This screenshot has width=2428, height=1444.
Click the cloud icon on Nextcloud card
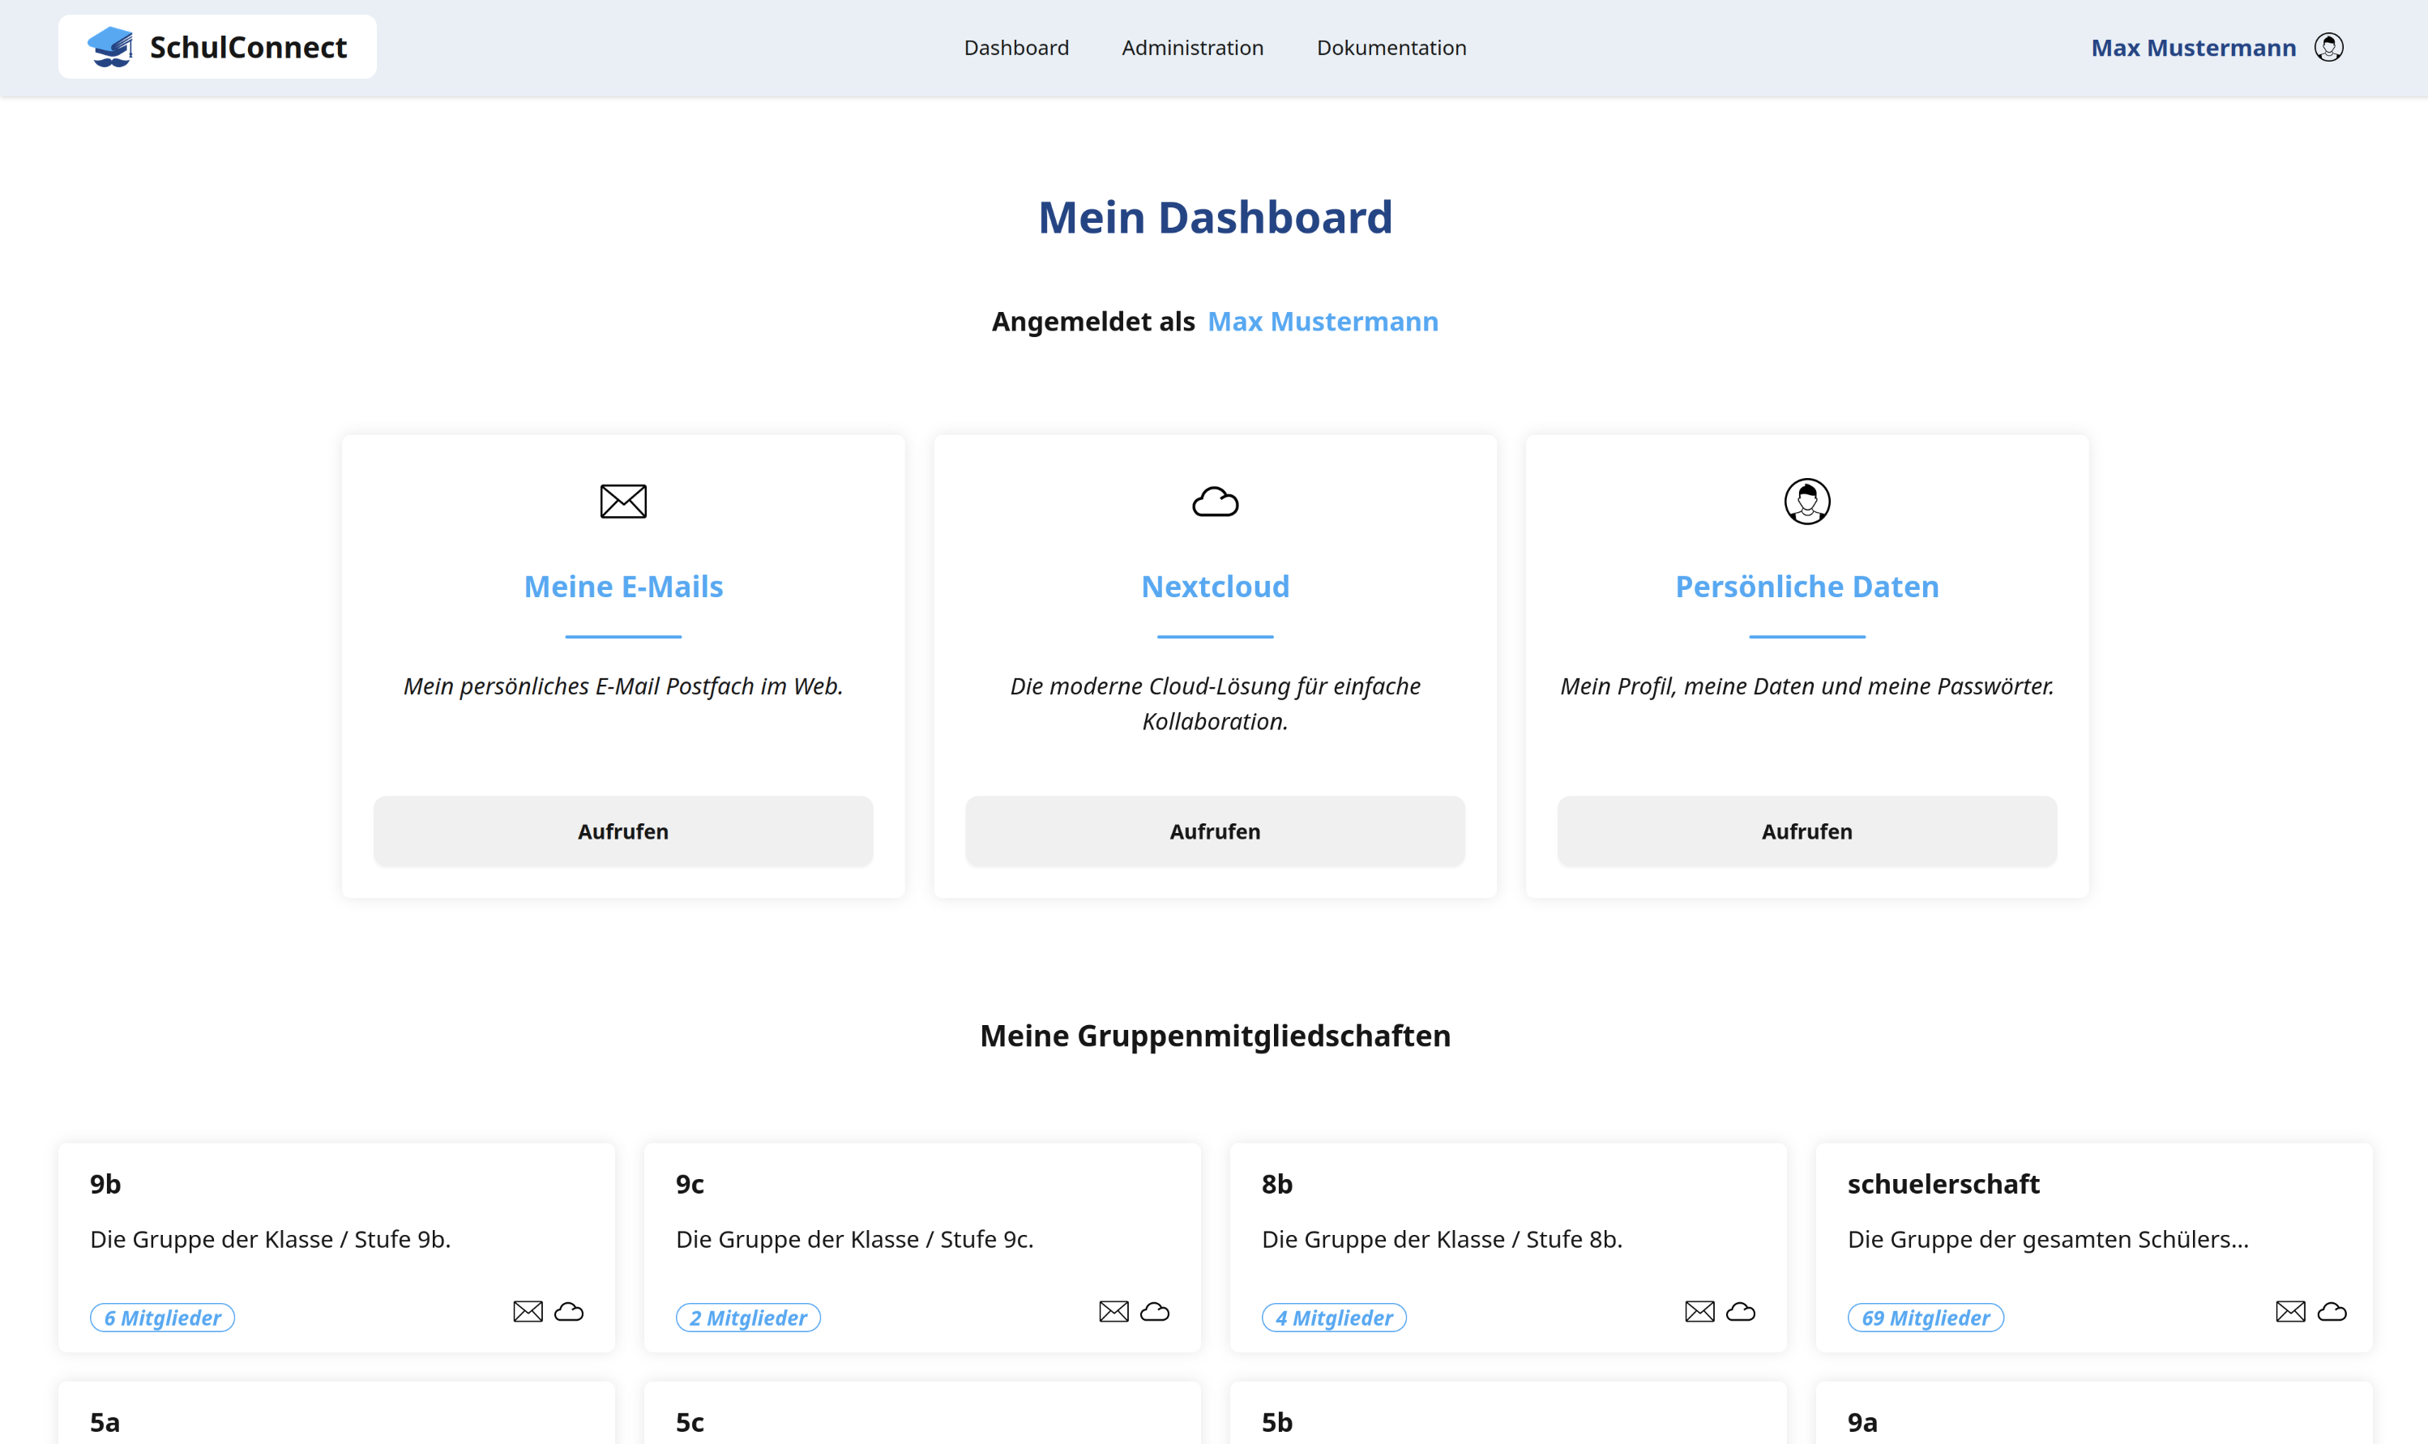click(1216, 502)
